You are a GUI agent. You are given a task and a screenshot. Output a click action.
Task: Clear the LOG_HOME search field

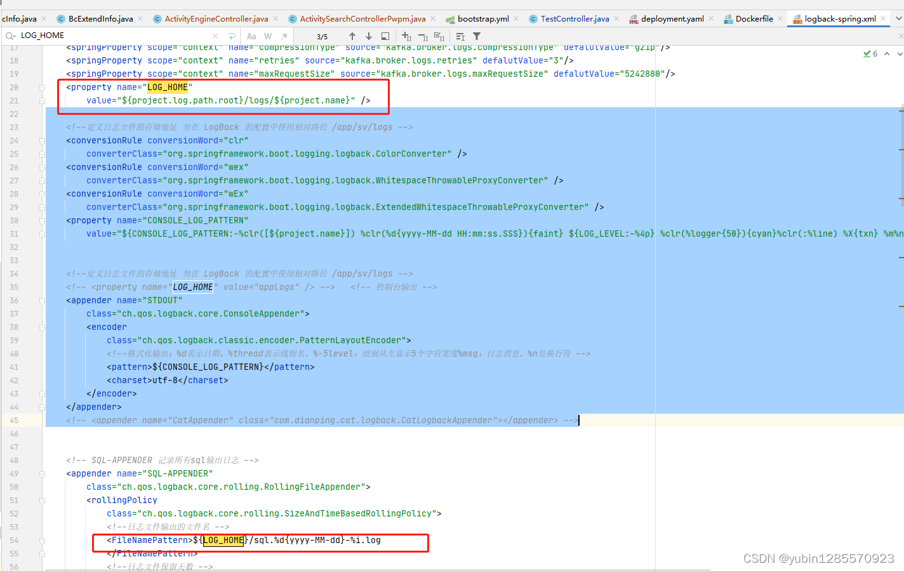click(x=215, y=36)
